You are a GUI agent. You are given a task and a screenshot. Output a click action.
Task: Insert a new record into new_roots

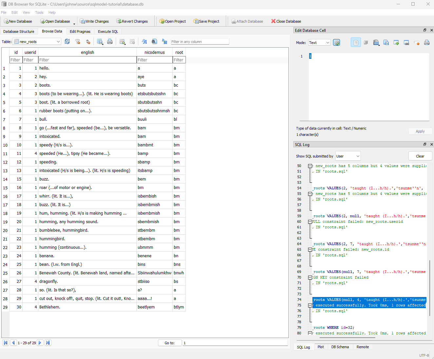[x=122, y=41]
